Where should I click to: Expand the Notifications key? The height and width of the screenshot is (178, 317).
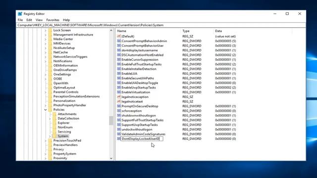pos(46,61)
